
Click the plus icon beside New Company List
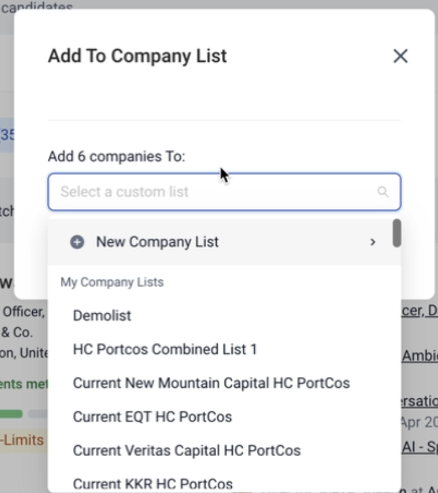[77, 242]
